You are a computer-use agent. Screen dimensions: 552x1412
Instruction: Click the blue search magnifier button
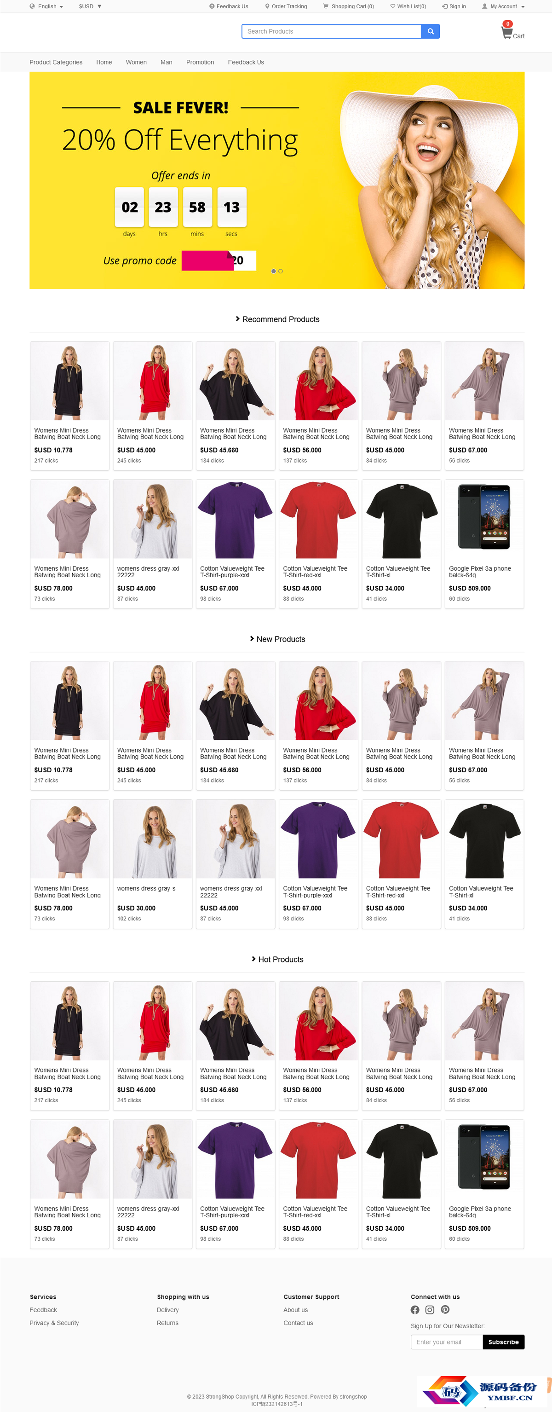click(x=431, y=31)
